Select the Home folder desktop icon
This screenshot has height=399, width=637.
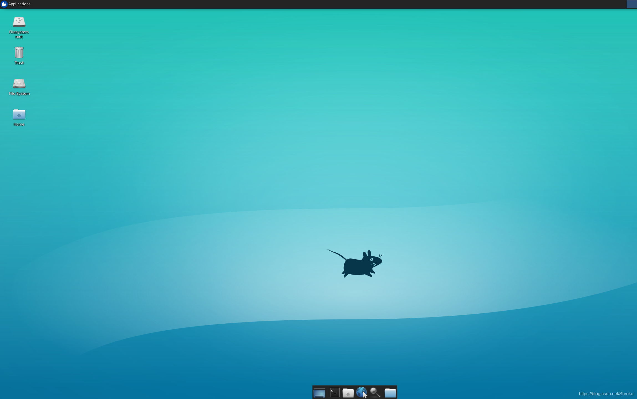19,114
